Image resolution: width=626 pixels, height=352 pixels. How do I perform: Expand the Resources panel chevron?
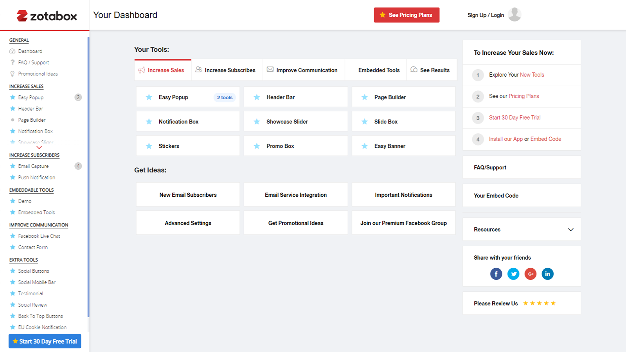pyautogui.click(x=570, y=230)
